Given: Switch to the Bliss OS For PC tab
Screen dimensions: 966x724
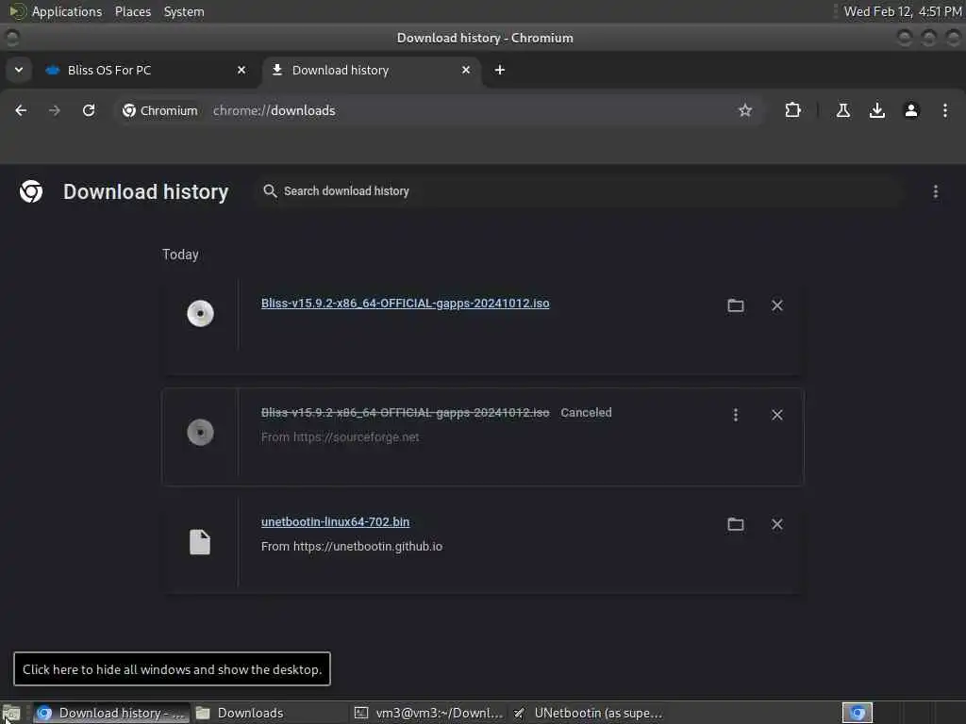Looking at the screenshot, I should click(146, 70).
